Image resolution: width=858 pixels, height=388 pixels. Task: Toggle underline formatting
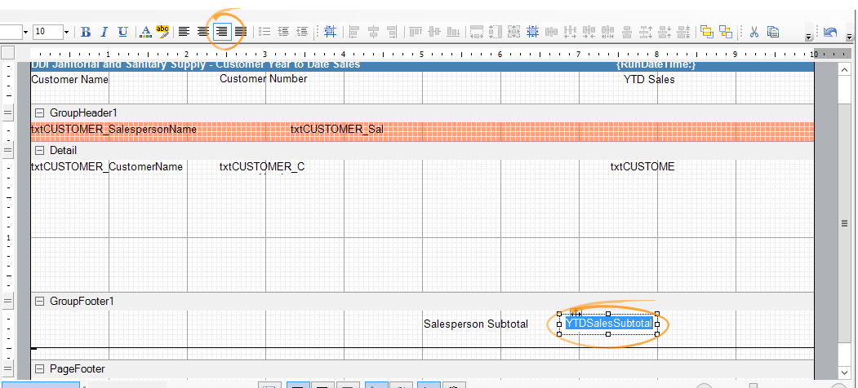click(x=122, y=32)
